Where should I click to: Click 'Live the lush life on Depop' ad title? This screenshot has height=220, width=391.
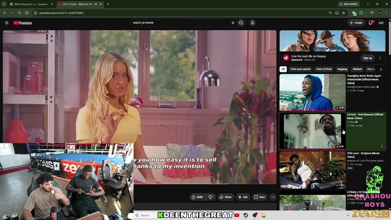point(309,56)
